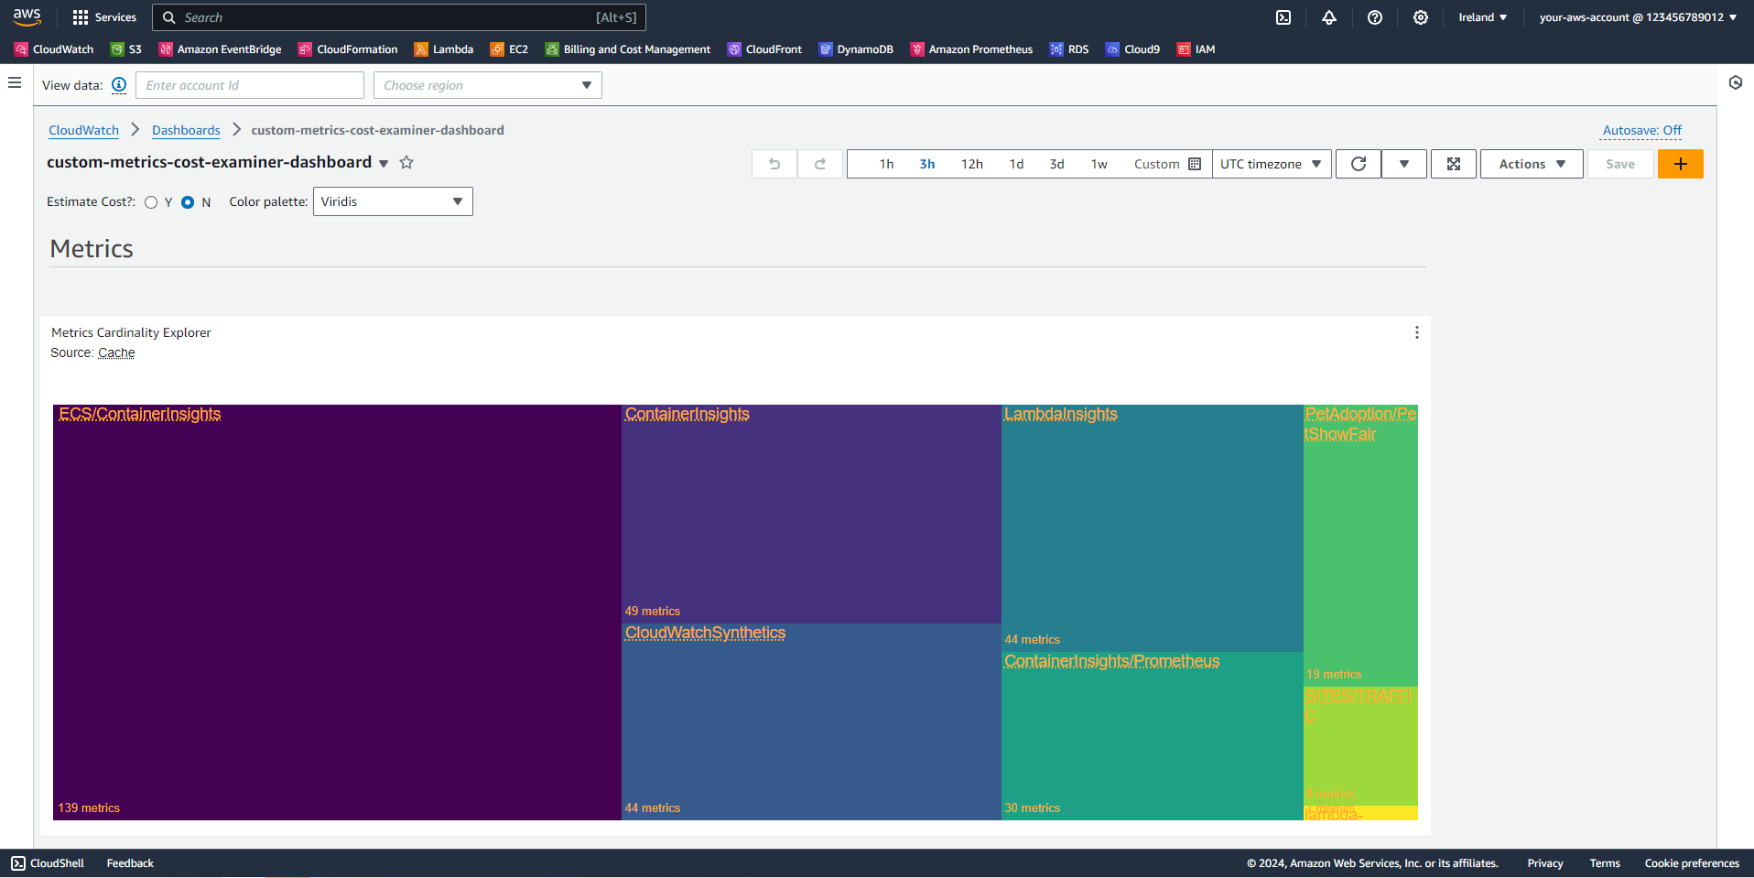
Task: Add a widget using the orange plus button
Action: coord(1680,164)
